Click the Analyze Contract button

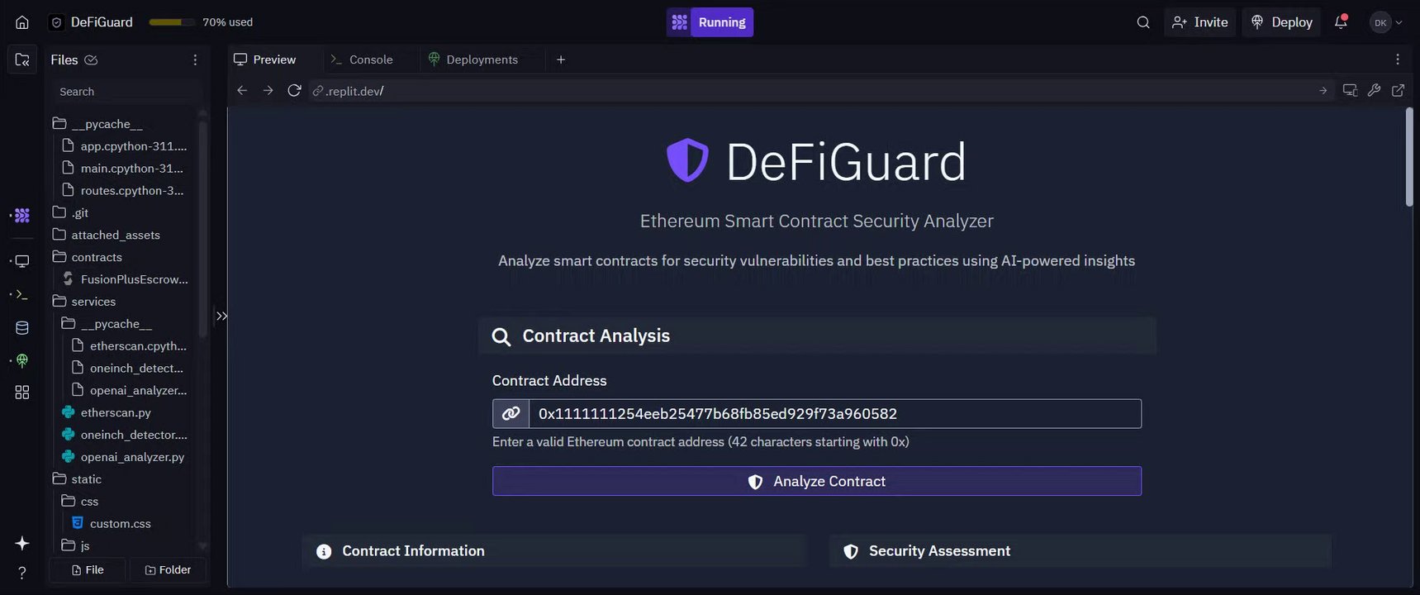[x=816, y=481]
